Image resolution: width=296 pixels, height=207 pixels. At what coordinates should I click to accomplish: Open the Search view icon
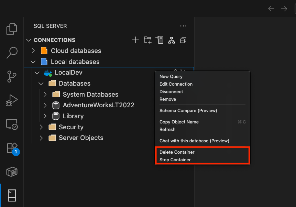tap(12, 53)
